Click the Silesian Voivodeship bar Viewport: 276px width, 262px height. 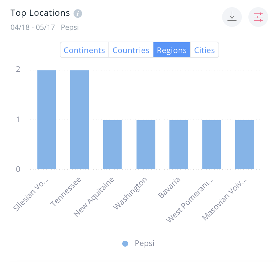pyautogui.click(x=47, y=120)
